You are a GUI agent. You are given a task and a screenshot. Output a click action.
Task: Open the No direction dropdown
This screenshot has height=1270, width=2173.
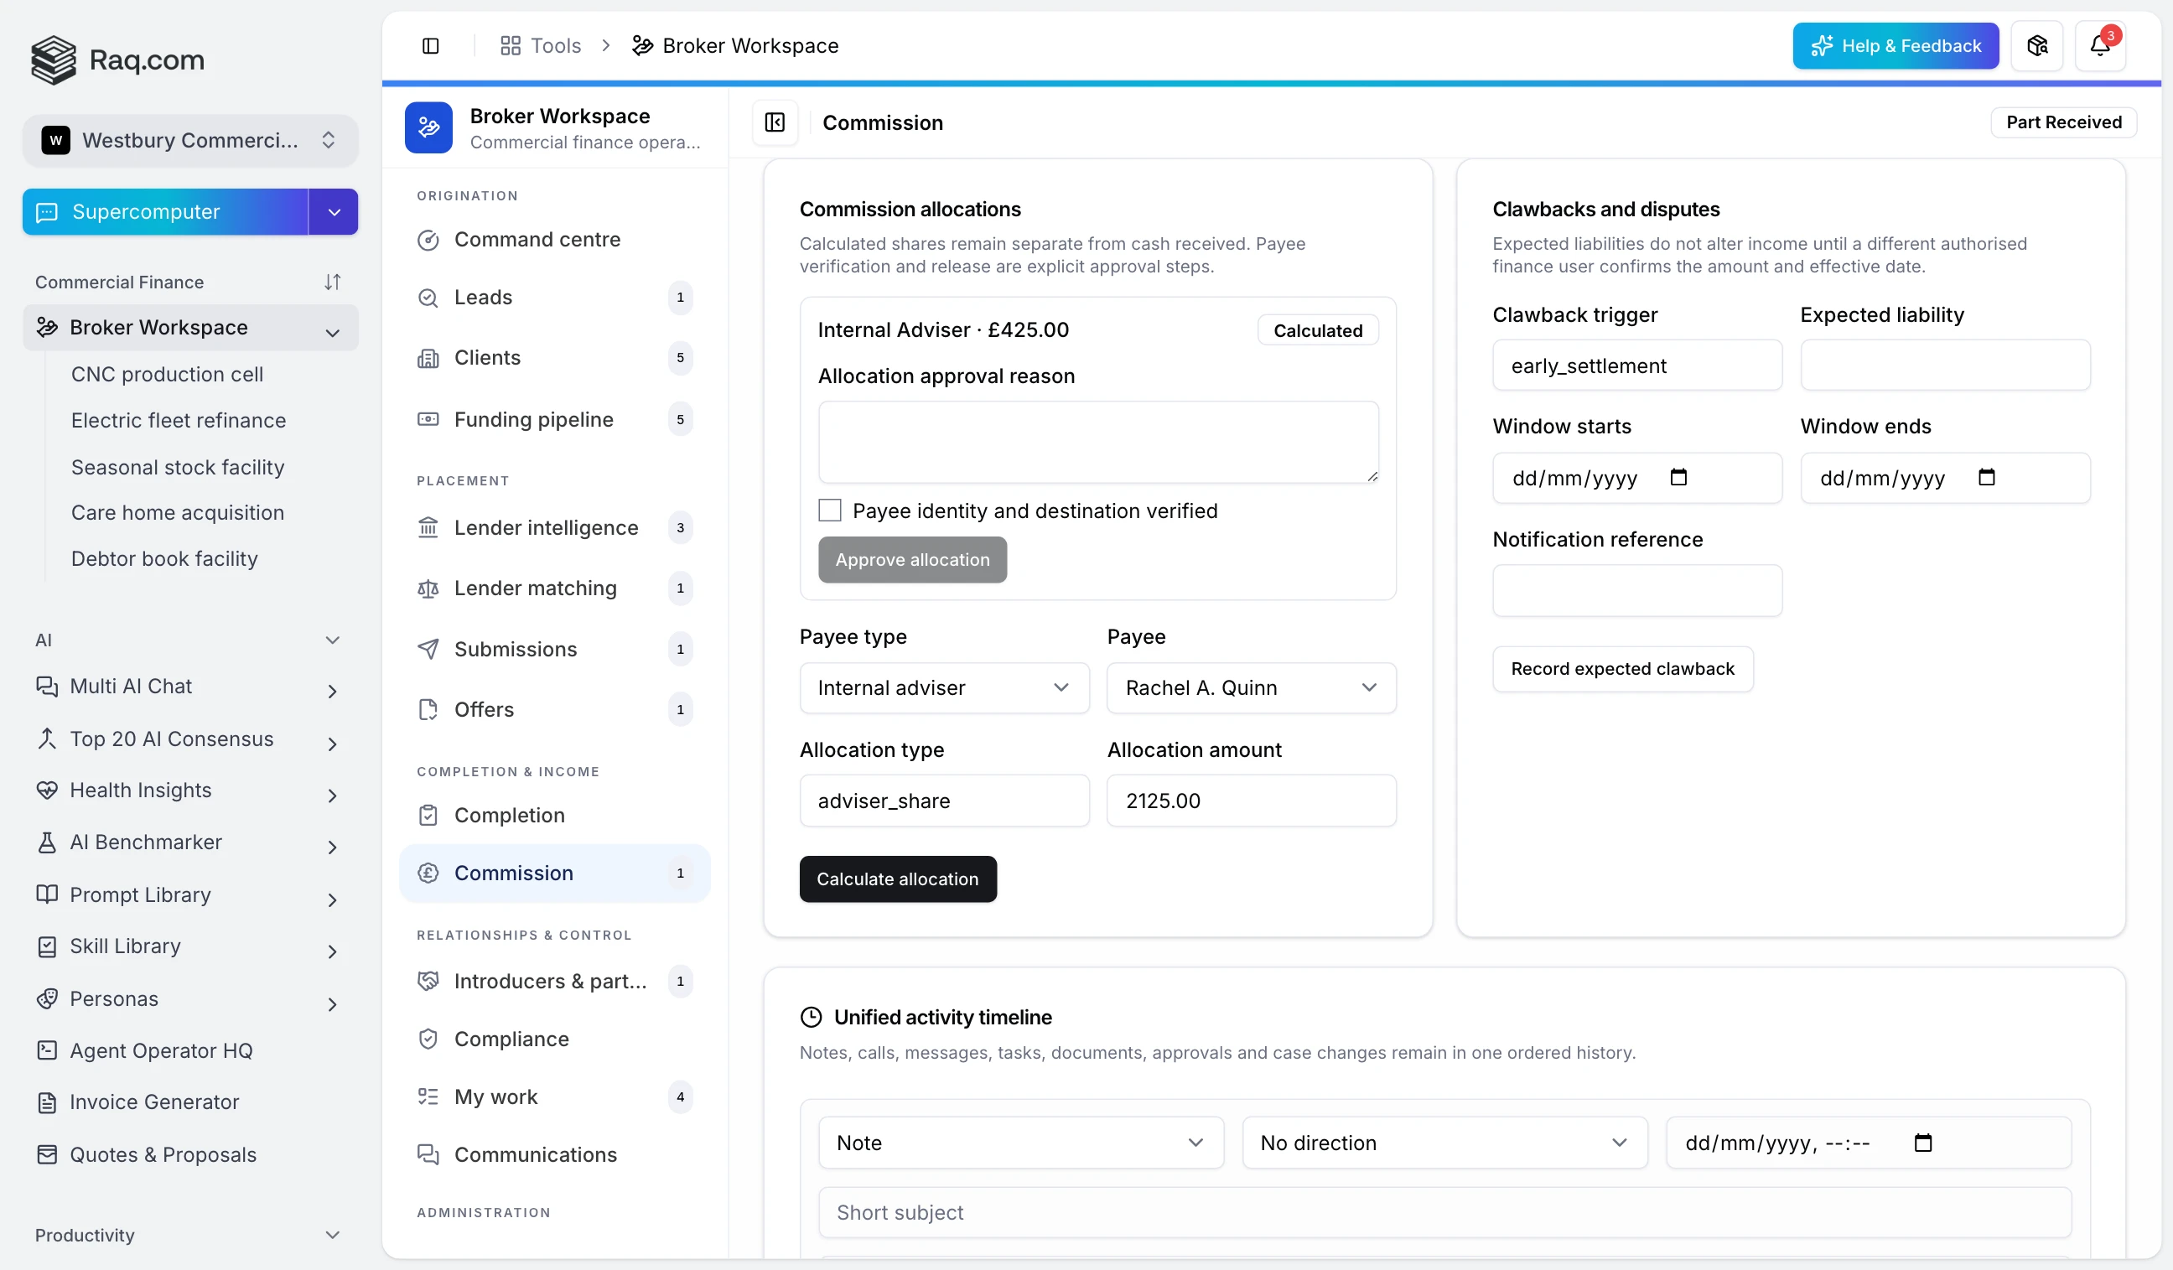(1444, 1143)
